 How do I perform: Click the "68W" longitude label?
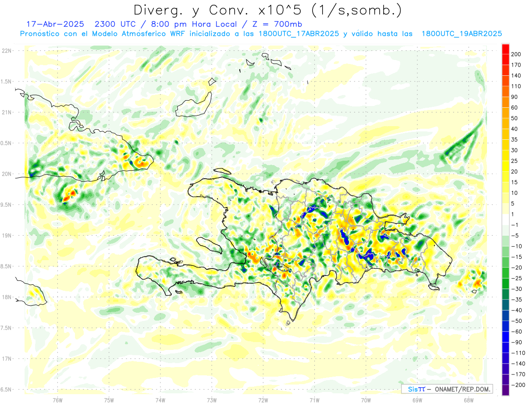pos(469,400)
